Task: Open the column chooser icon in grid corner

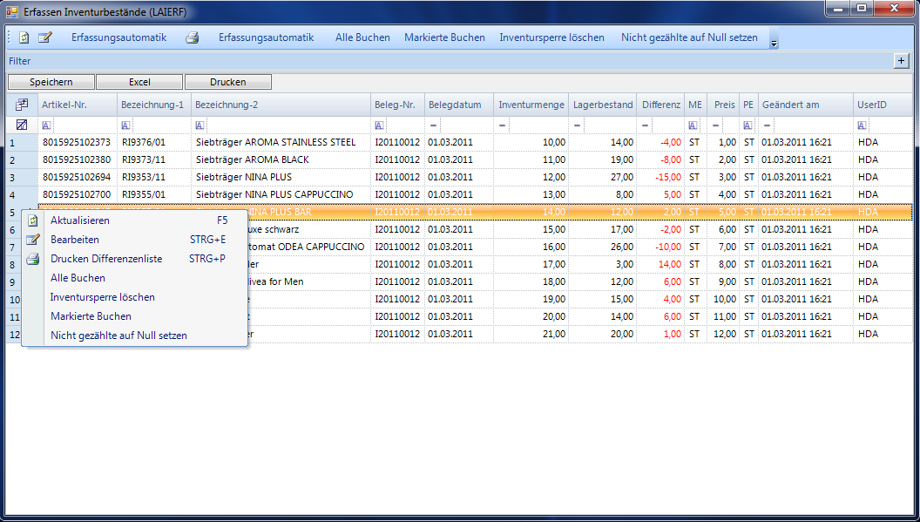Action: coord(22,105)
